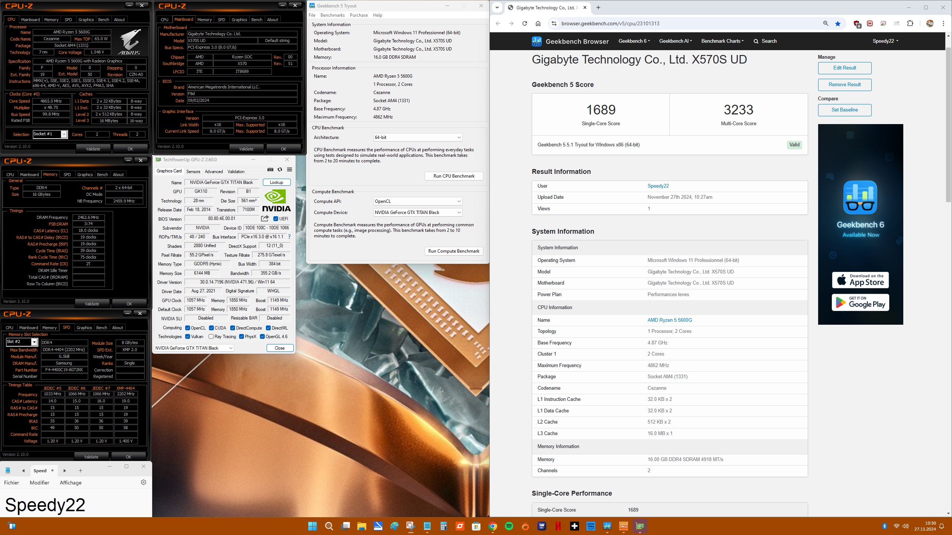Click the Aorus CPU-Z taskbar icon
952x535 pixels.
tap(623, 526)
